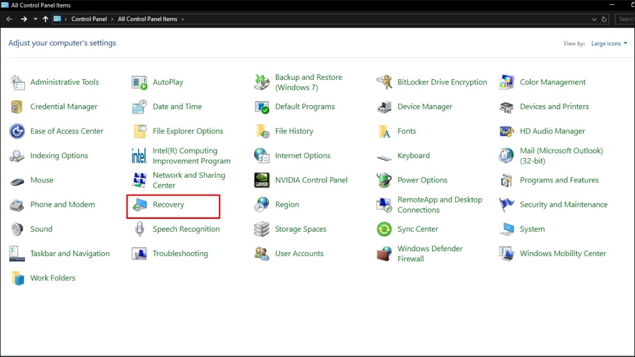Go back with the Back arrow

(x=10, y=19)
